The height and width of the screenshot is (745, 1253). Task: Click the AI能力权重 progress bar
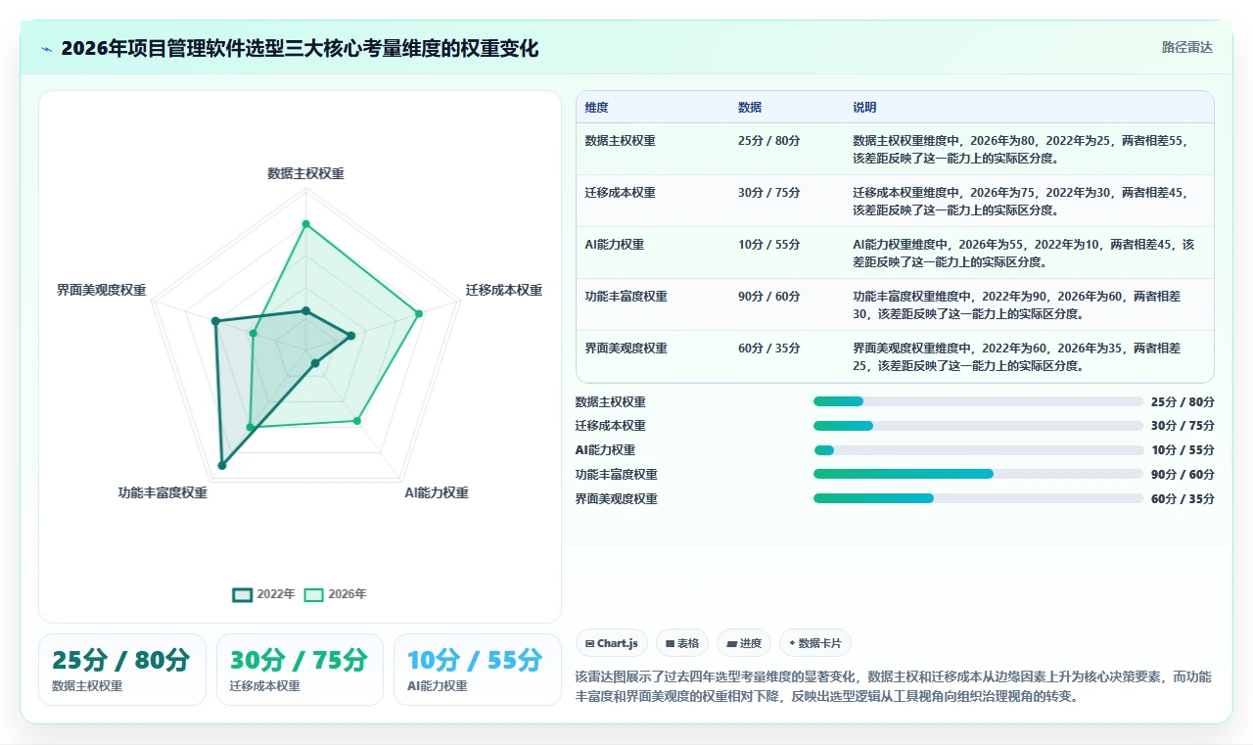(x=978, y=450)
